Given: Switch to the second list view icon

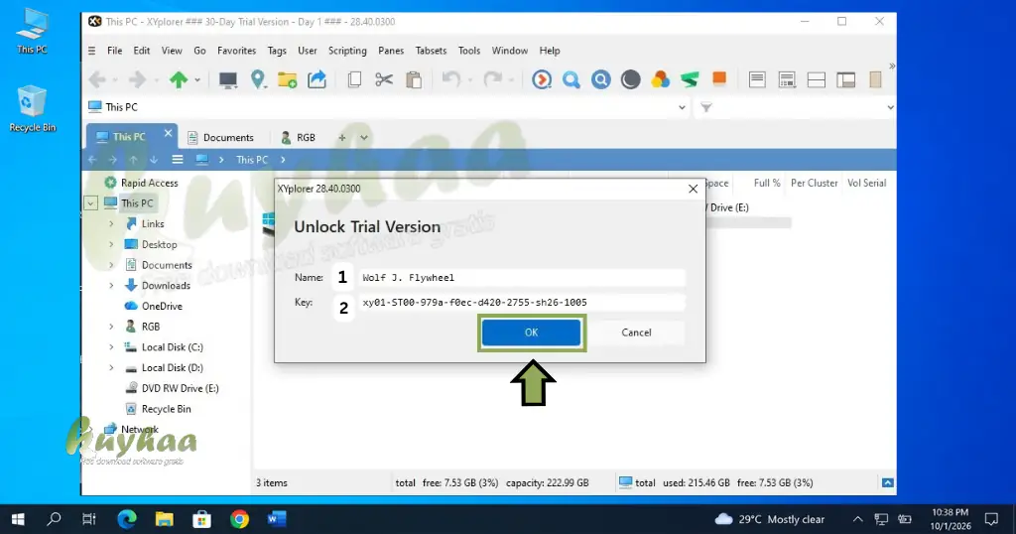Looking at the screenshot, I should click(787, 79).
